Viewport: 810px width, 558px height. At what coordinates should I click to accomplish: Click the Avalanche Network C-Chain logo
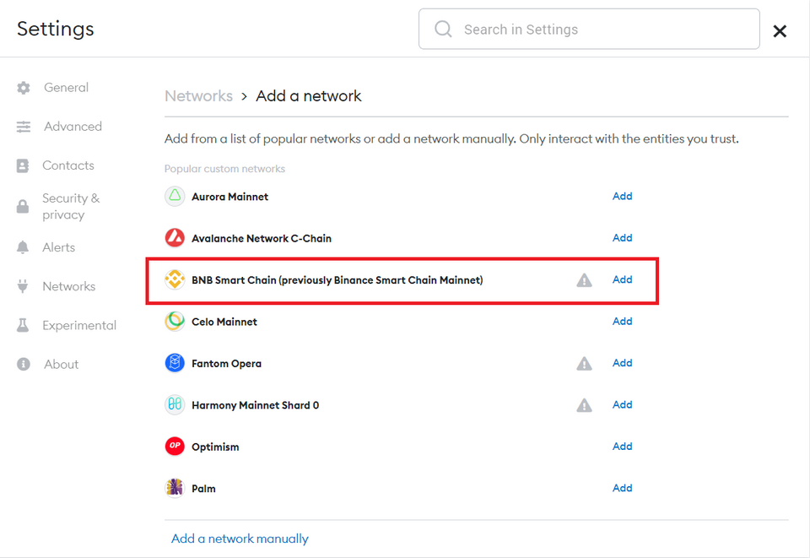click(x=175, y=238)
